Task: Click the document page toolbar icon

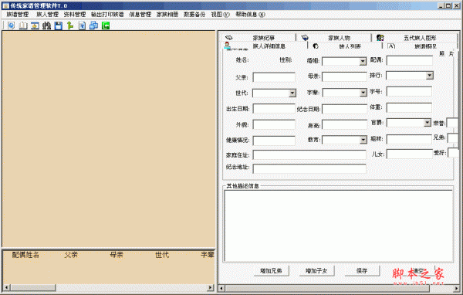Action: pos(82,25)
